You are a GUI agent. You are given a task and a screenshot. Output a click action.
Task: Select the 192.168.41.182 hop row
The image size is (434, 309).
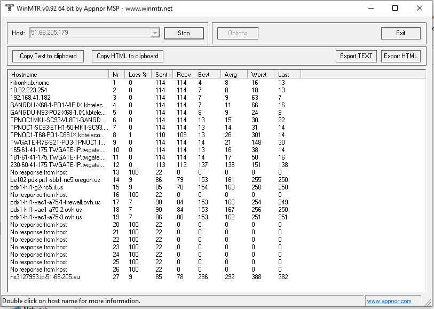pos(30,98)
